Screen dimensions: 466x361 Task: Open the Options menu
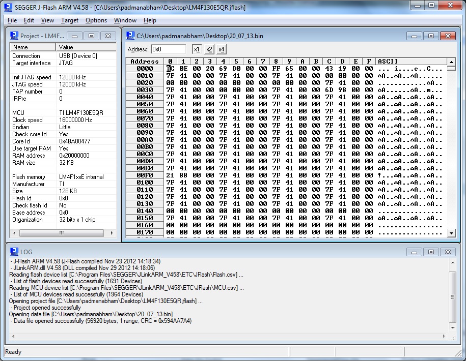coord(96,20)
